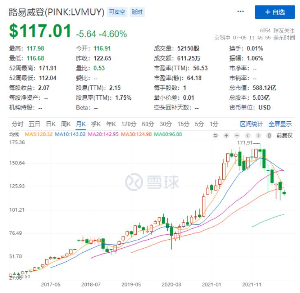Click the current price $117.01
The image size is (300, 293).
[x=40, y=31]
